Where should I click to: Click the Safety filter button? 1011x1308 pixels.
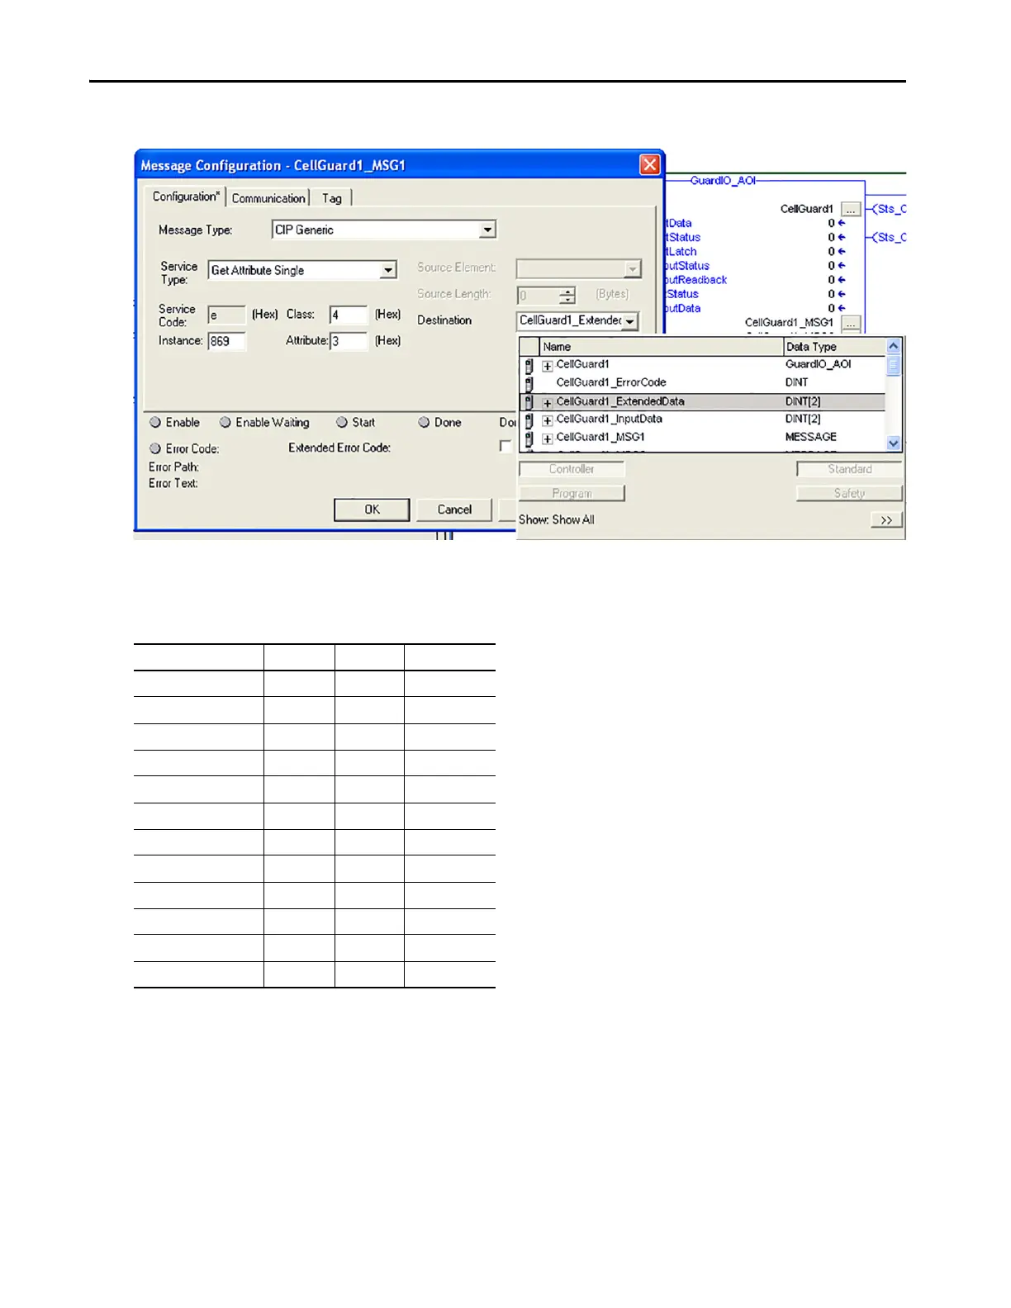tap(849, 493)
